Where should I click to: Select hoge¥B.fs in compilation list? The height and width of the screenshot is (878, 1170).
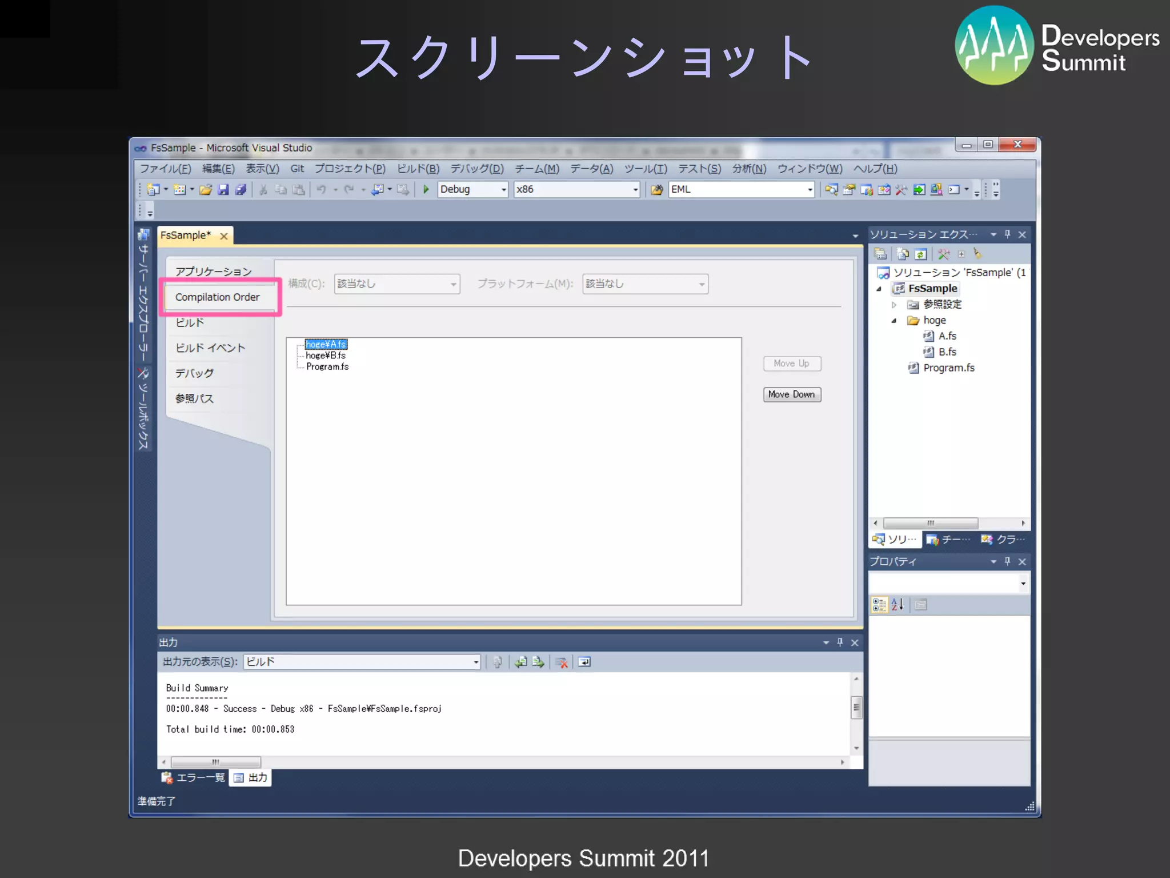click(x=326, y=356)
